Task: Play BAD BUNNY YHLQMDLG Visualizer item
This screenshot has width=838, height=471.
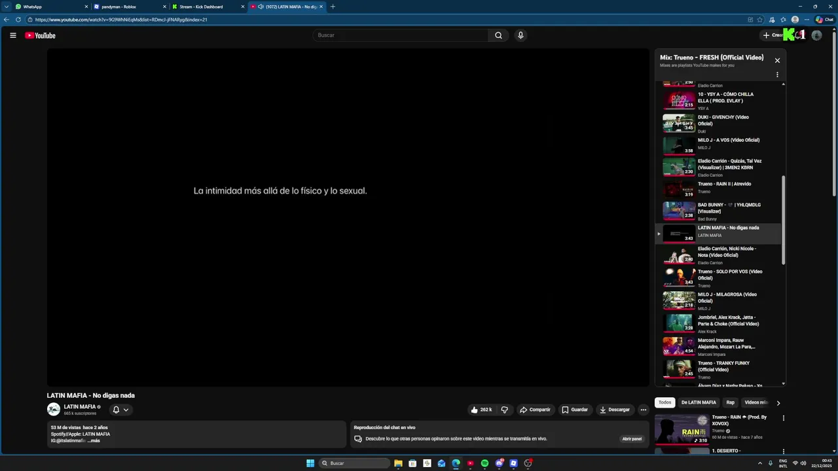Action: point(718,211)
